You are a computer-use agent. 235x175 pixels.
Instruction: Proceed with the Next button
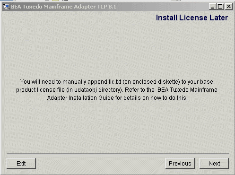214,164
